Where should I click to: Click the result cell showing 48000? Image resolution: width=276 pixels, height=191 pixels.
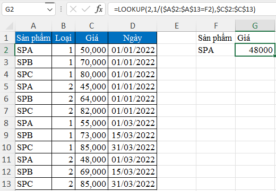click(255, 50)
